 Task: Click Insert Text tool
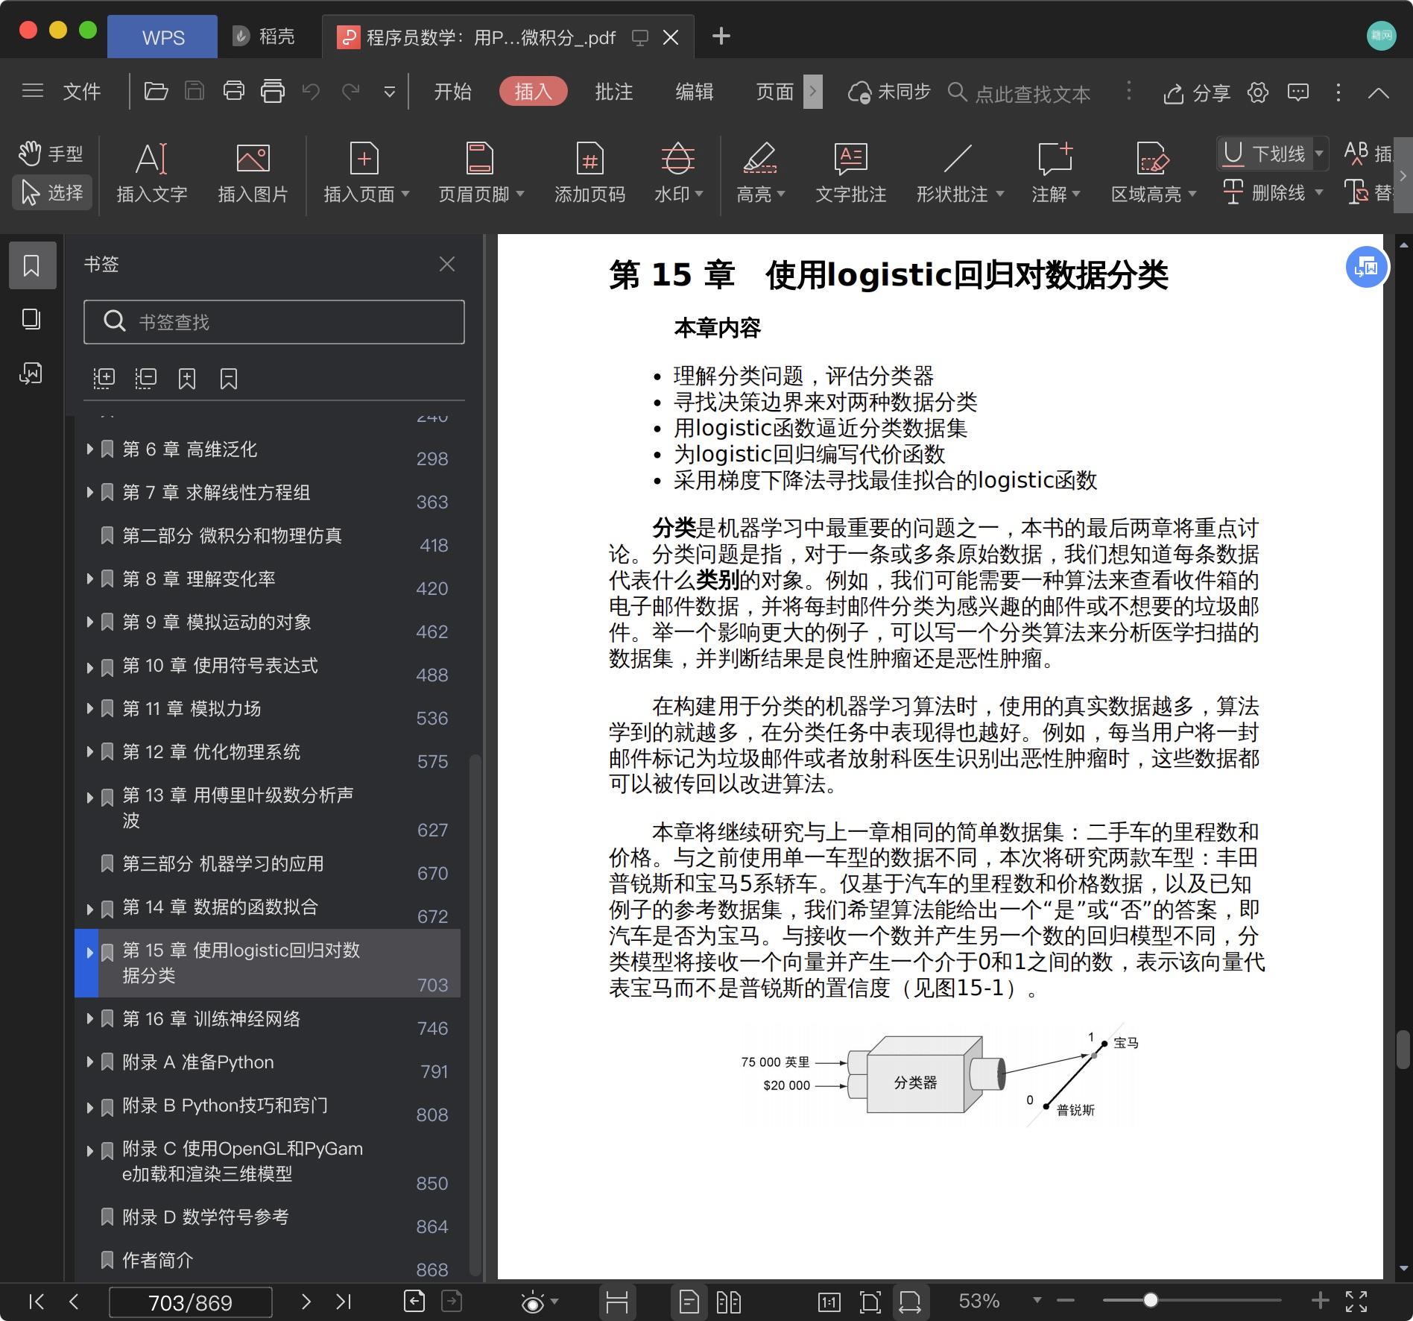[x=151, y=173]
